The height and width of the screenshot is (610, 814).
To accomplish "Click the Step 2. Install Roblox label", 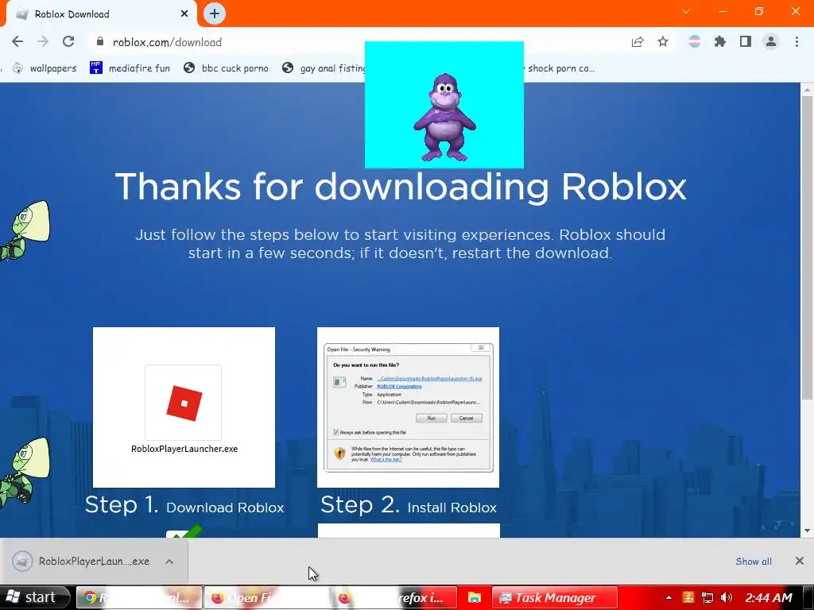I will 409,505.
